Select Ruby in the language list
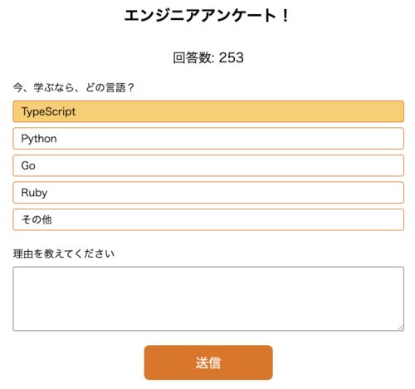Viewport: 415px width, 389px height. pyautogui.click(x=208, y=193)
